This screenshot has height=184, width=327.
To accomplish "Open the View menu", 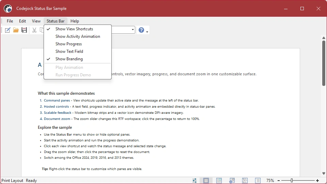I will pos(36,21).
